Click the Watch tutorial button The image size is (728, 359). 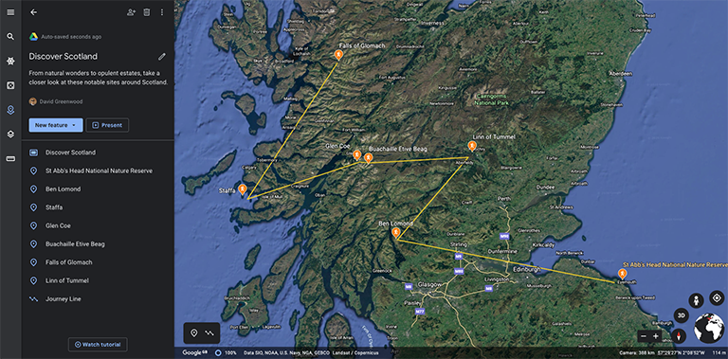98,345
